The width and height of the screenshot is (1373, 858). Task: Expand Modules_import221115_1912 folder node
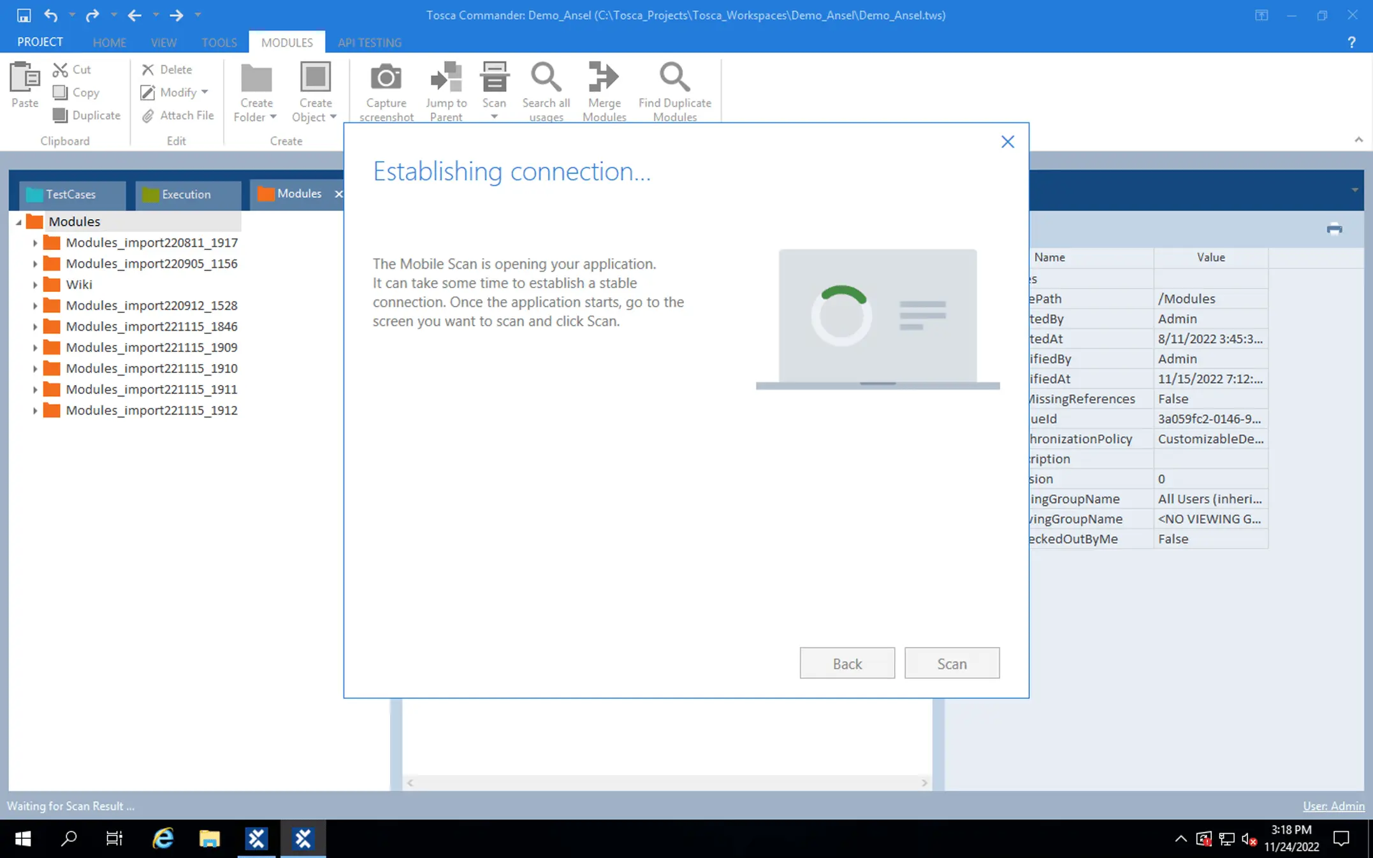point(35,411)
